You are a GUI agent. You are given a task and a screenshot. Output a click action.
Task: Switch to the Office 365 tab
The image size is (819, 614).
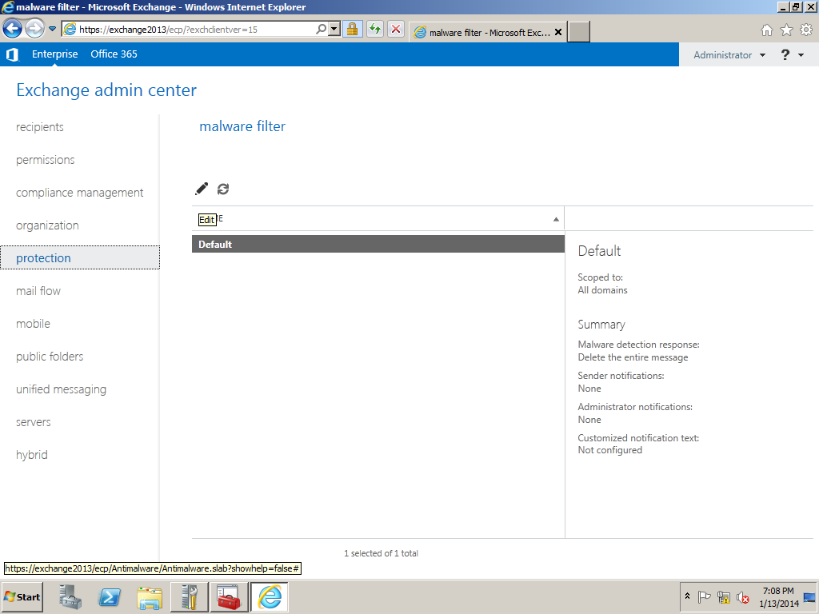[114, 54]
